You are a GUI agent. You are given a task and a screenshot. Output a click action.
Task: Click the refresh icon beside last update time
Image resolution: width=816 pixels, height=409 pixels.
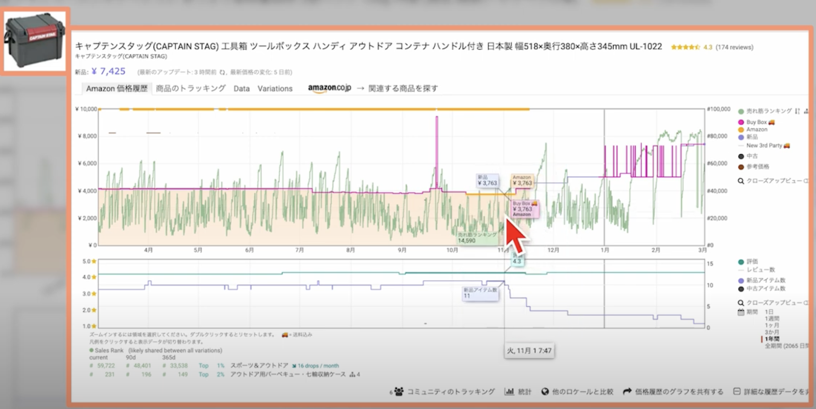[x=222, y=72]
